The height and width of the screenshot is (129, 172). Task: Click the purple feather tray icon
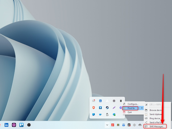(x=114, y=108)
